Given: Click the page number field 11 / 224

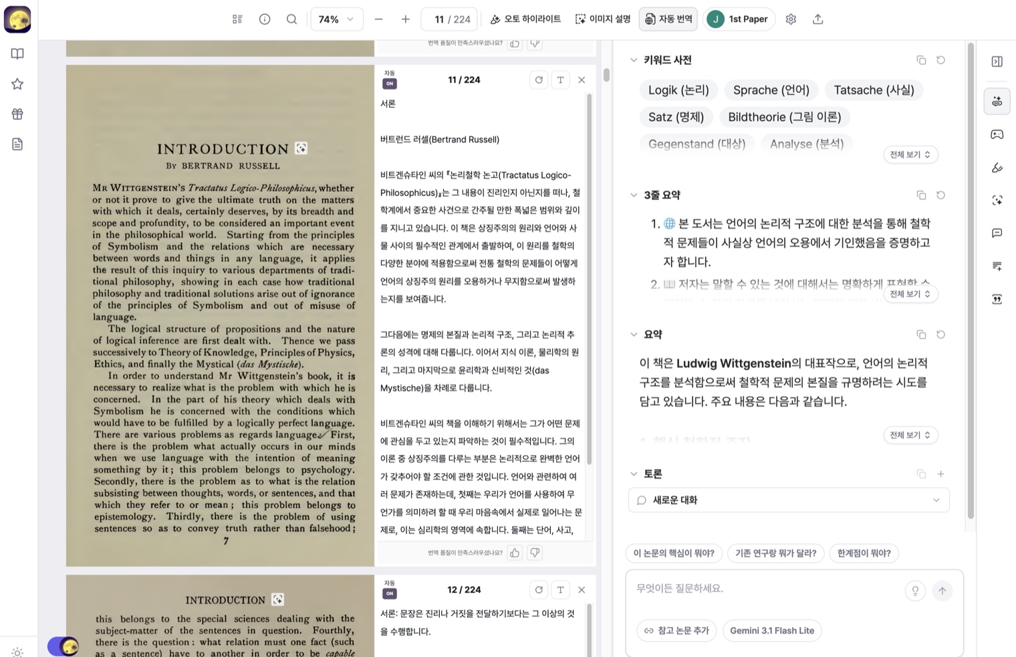Looking at the screenshot, I should [449, 19].
